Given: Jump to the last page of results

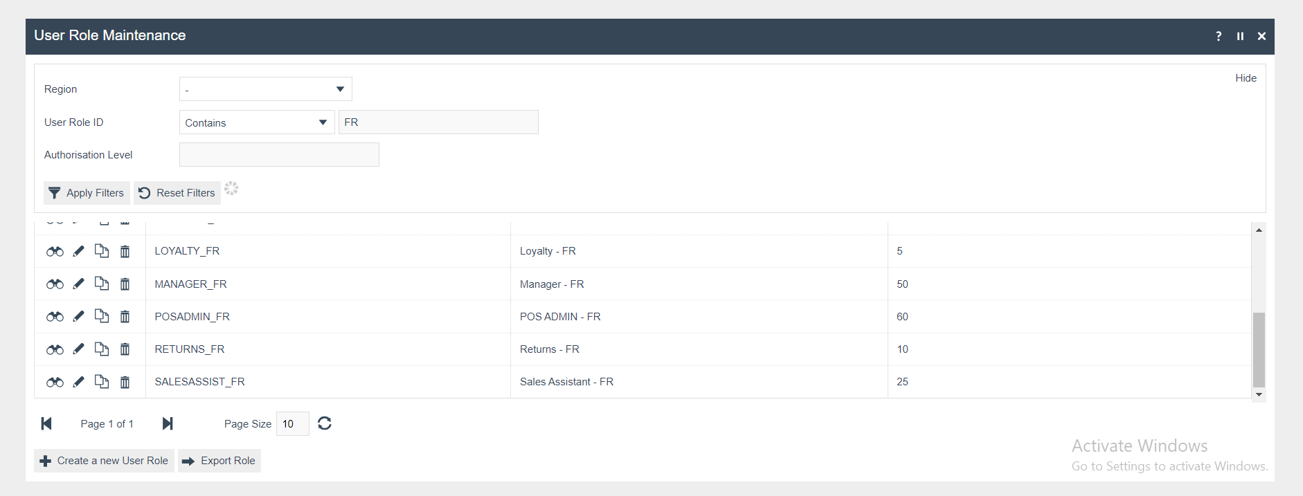Looking at the screenshot, I should point(168,423).
